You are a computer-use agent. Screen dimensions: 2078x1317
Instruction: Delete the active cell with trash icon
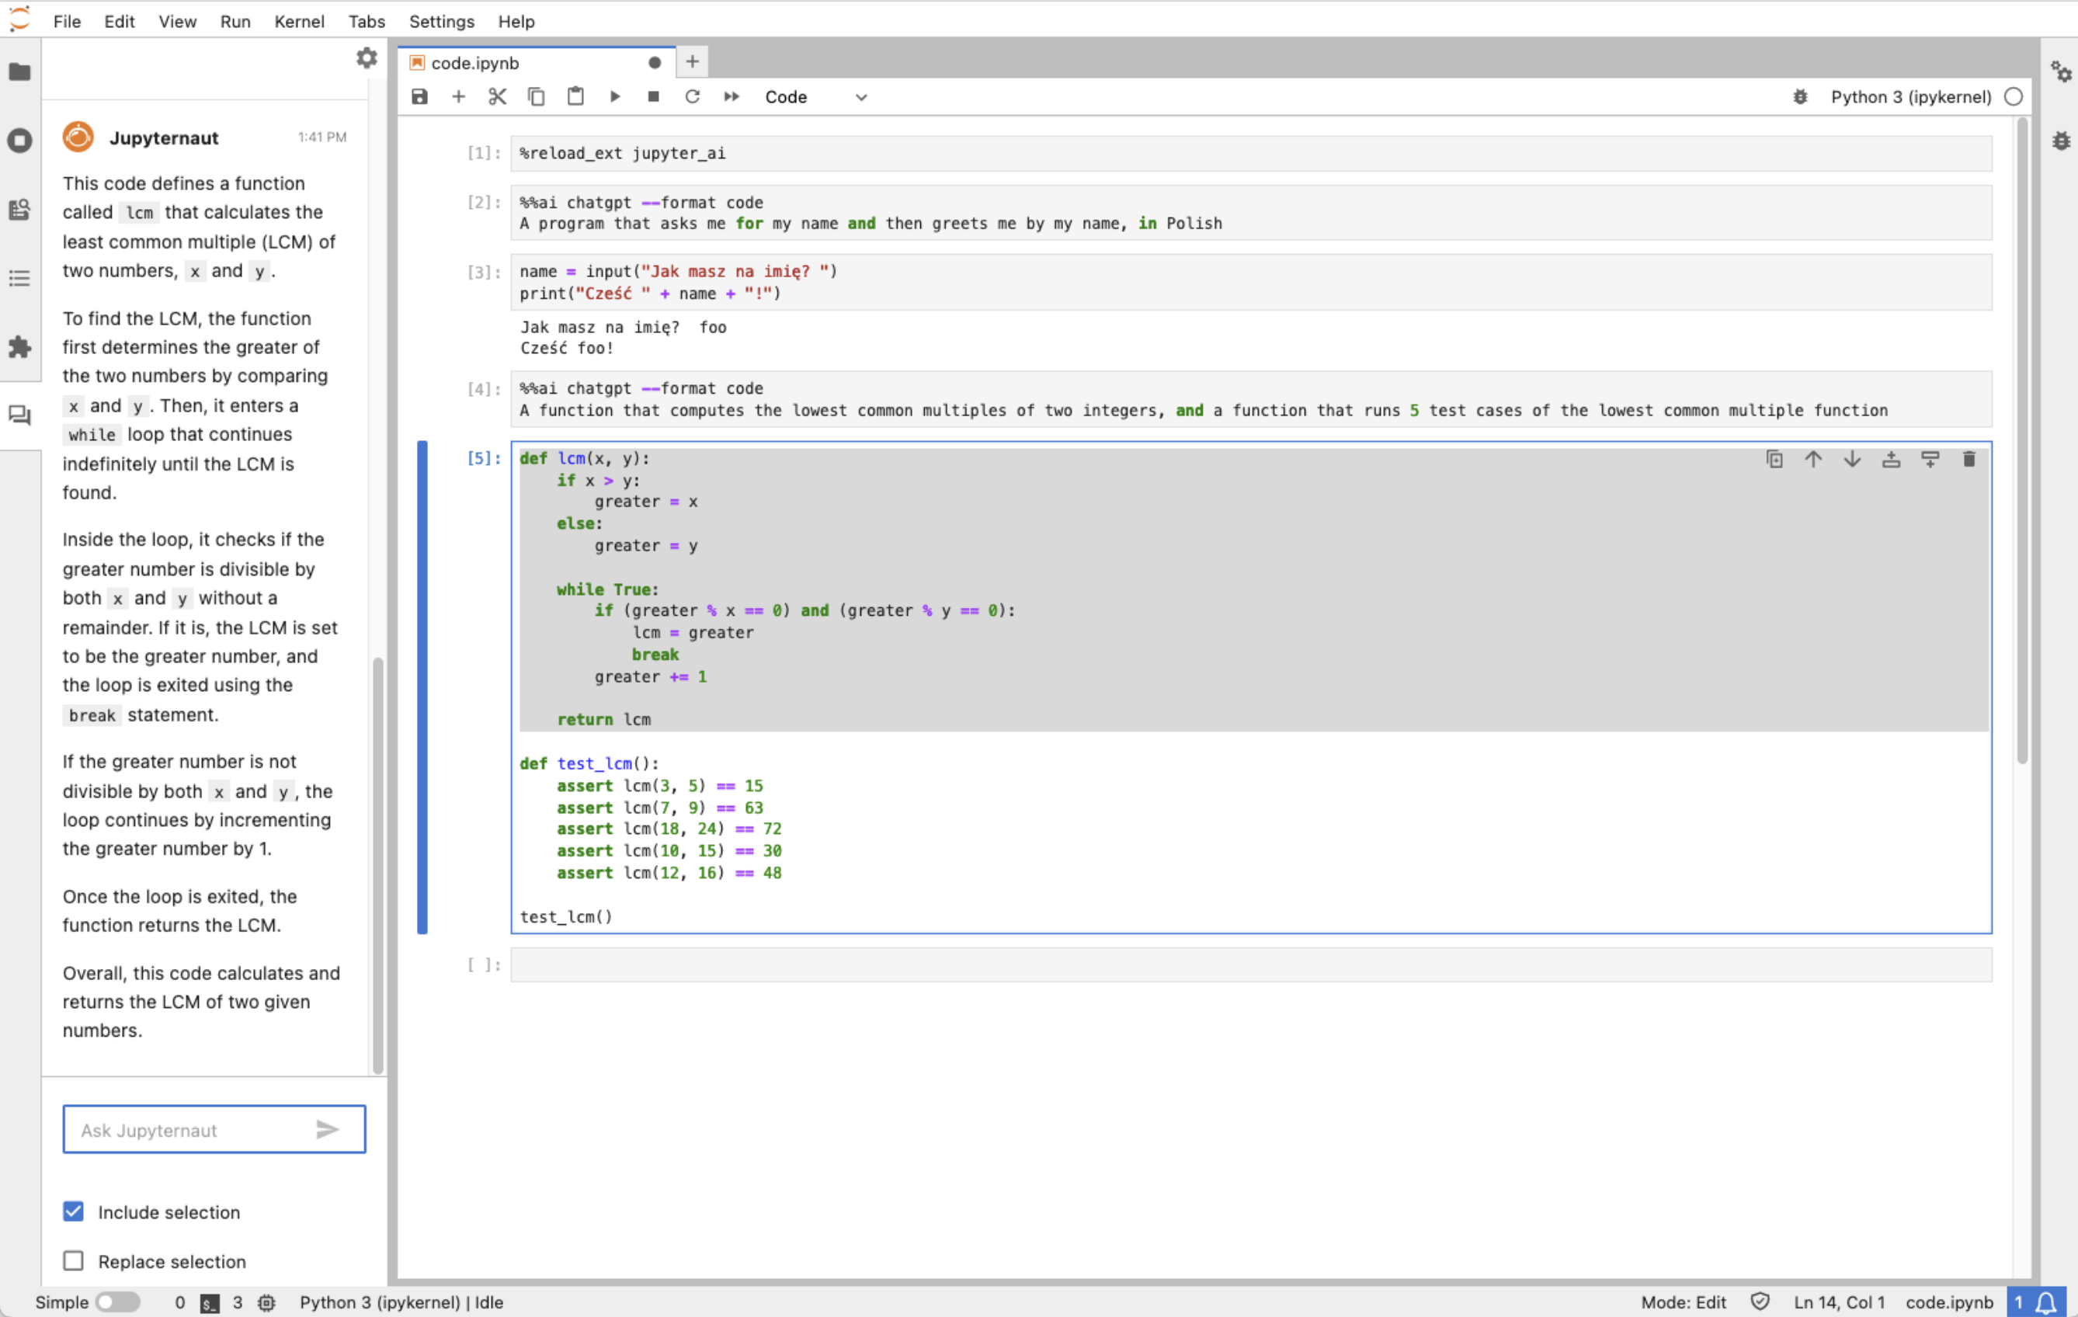[x=1969, y=459]
